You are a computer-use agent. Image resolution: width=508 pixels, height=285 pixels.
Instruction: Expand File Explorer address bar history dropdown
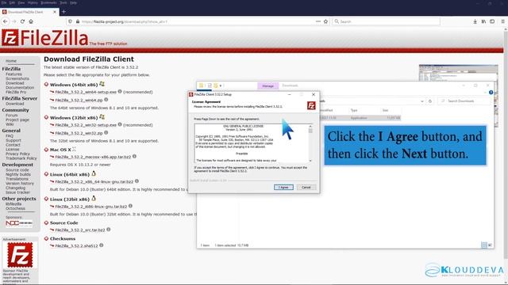[421, 101]
